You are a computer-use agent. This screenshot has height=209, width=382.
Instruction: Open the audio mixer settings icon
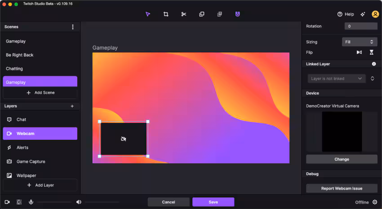[x=19, y=202]
